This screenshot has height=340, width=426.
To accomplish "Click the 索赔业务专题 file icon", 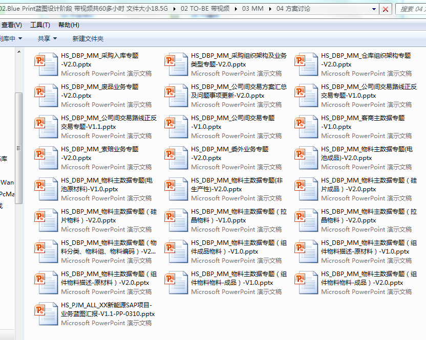I will pos(46,158).
